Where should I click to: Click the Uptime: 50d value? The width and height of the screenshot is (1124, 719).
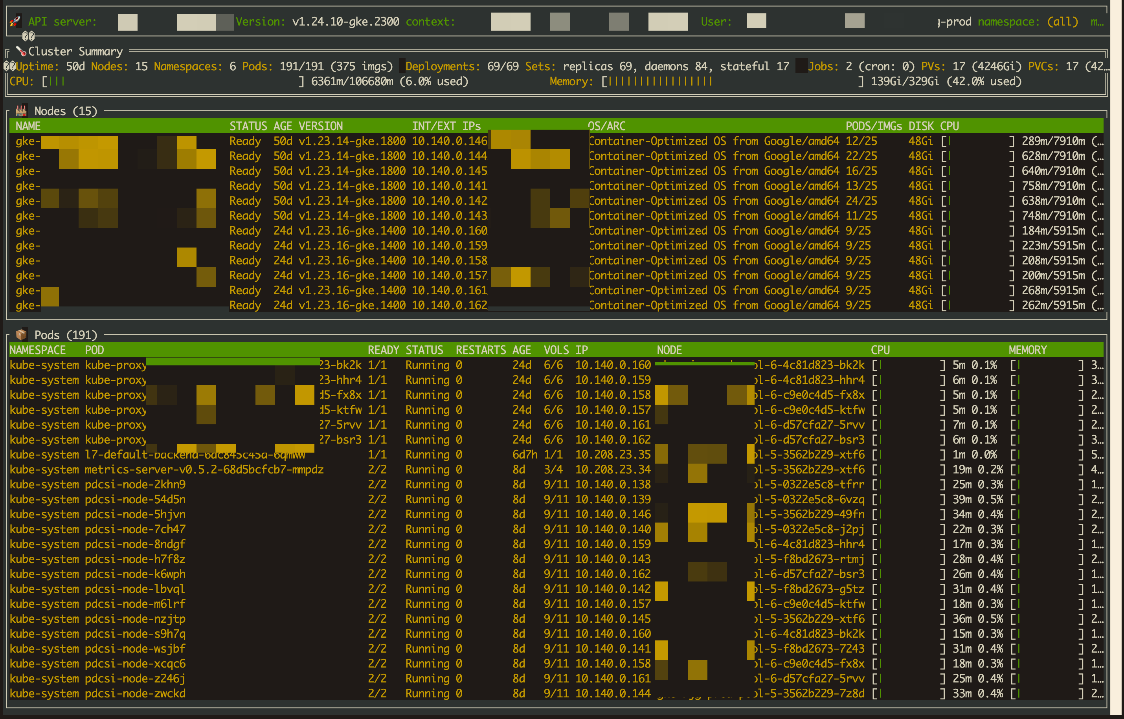50,66
